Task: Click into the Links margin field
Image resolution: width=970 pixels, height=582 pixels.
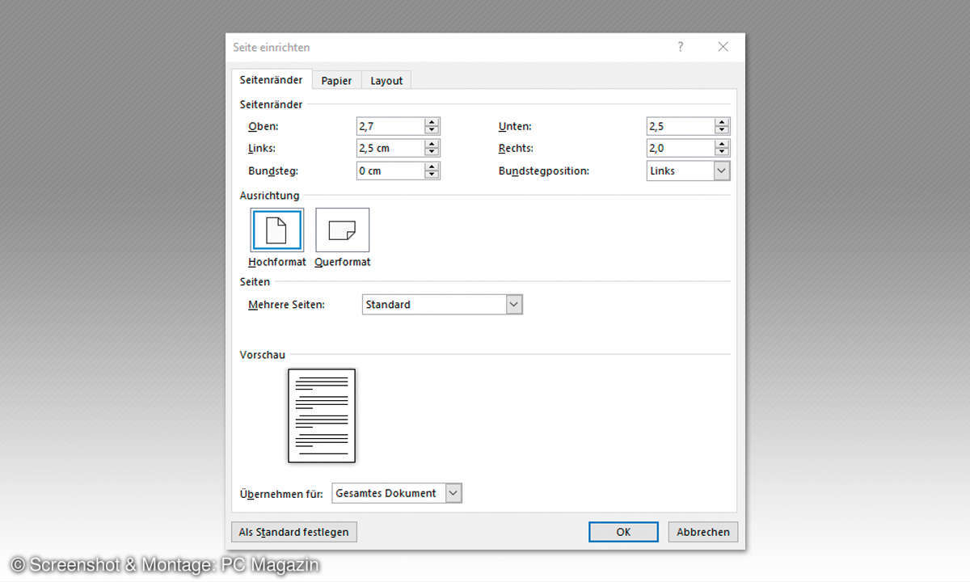Action: coord(390,148)
